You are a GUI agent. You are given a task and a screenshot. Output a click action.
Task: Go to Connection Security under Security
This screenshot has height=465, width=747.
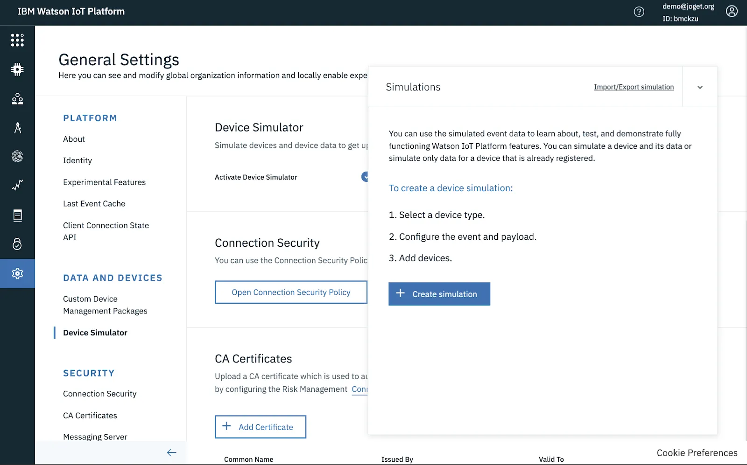click(100, 394)
